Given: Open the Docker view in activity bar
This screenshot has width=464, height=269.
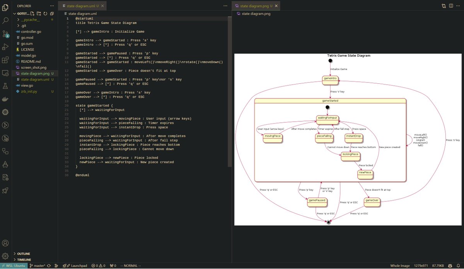Looking at the screenshot, I should [x=5, y=99].
